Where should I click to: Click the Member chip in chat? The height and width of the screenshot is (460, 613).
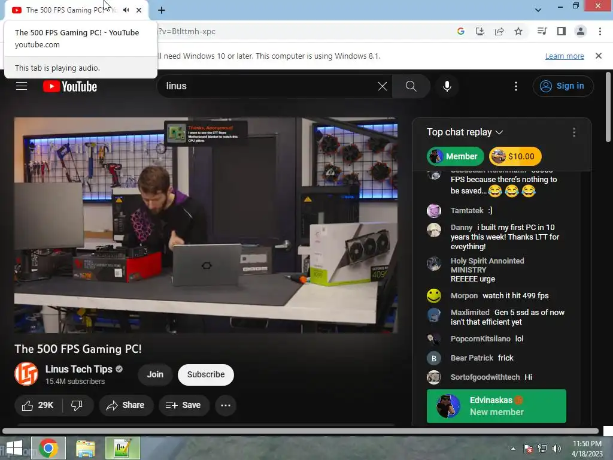pos(455,156)
